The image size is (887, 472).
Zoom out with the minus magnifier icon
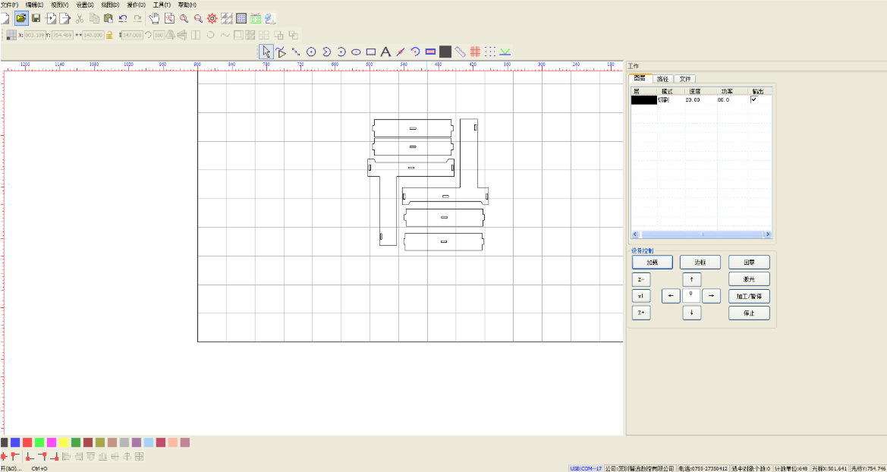[198, 18]
